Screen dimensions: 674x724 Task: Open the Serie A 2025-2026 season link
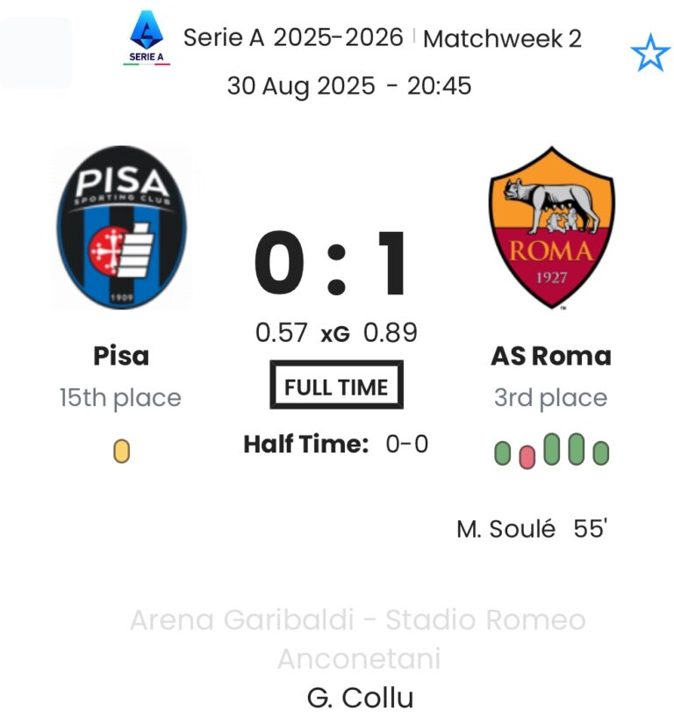[x=293, y=38]
